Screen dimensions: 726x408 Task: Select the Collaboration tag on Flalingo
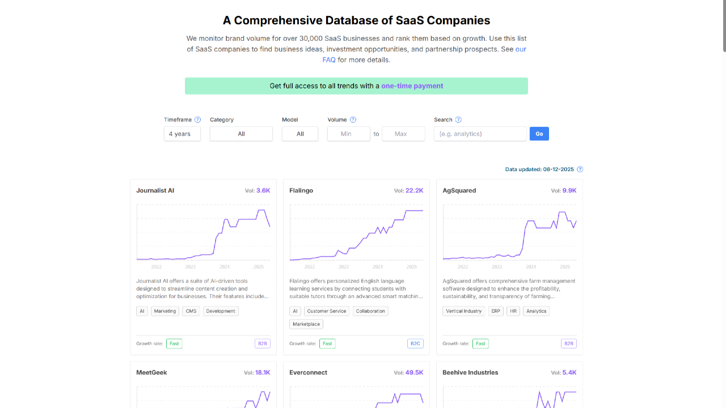coord(370,311)
